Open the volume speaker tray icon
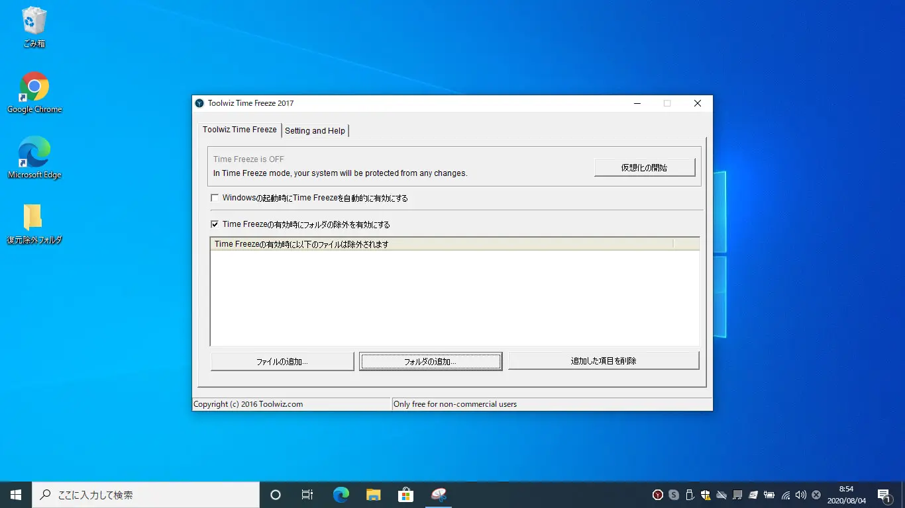The height and width of the screenshot is (508, 905). (801, 495)
